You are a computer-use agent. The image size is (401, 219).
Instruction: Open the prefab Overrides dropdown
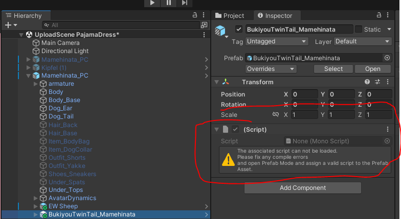coord(271,69)
